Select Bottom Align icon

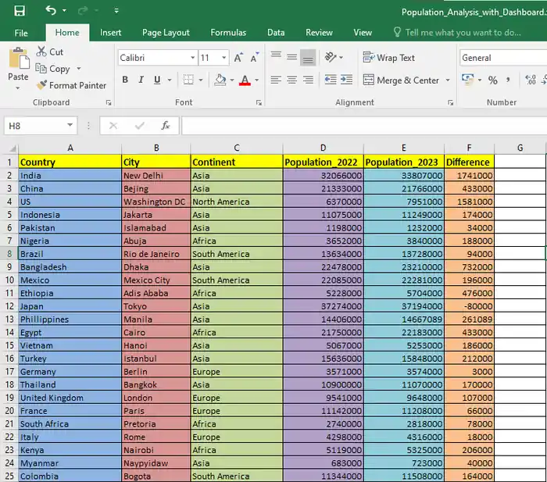click(308, 58)
